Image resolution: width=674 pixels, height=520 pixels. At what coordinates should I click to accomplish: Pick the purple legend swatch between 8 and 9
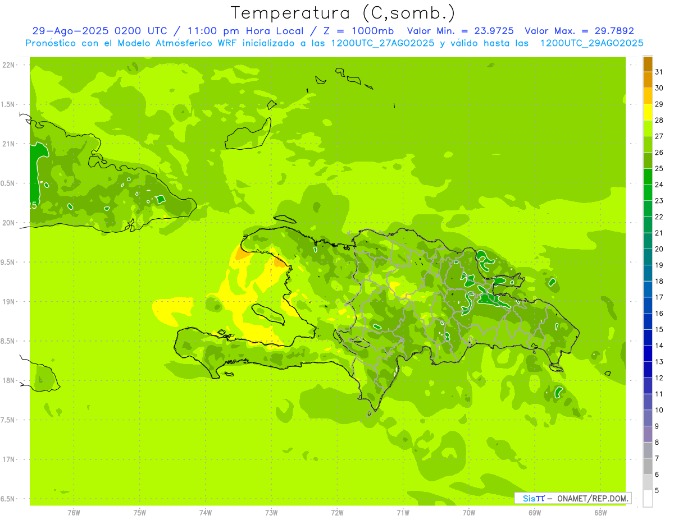(648, 434)
